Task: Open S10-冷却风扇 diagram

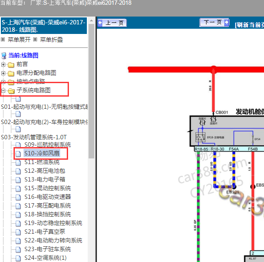Action: (42, 153)
